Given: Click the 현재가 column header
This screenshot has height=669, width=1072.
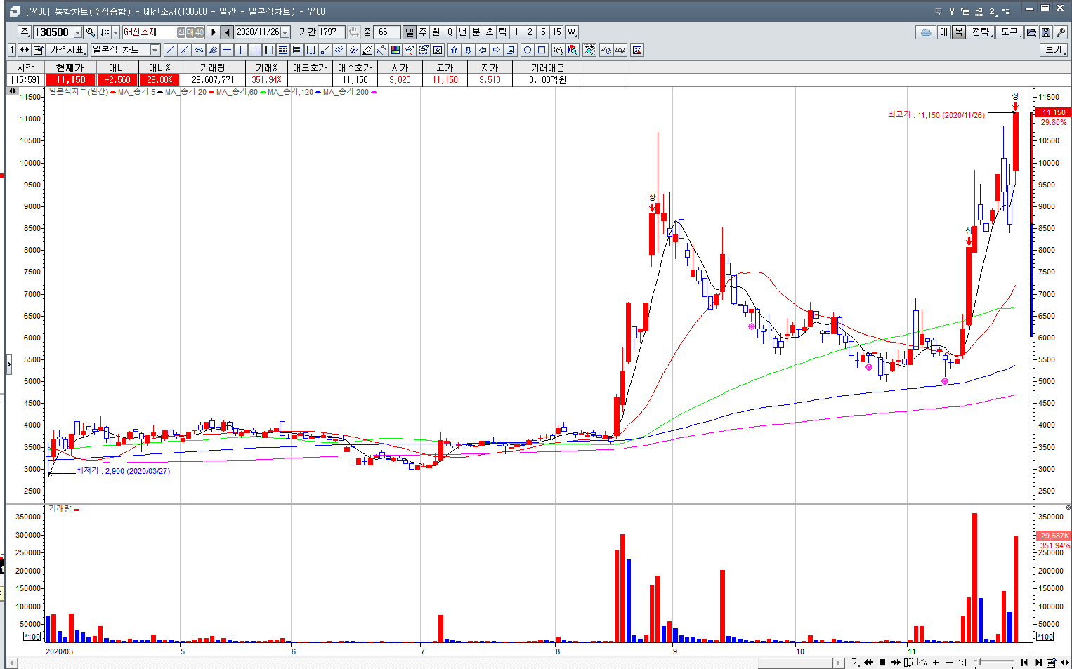Looking at the screenshot, I should point(70,67).
